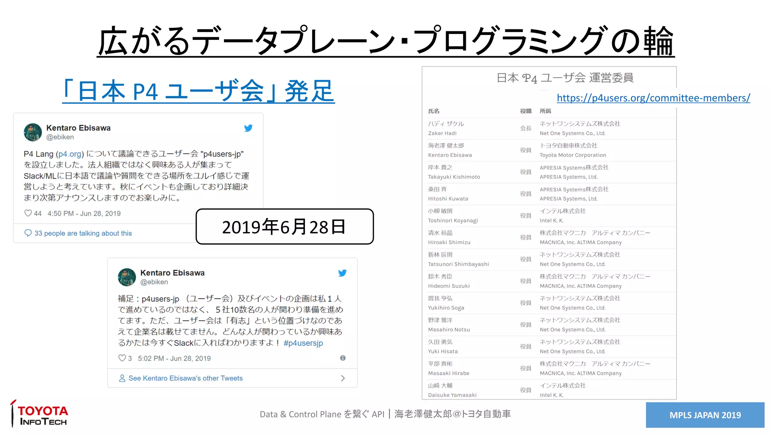Open the 日本 P4 ユーザ会 発足 heading link
Viewport: 771px width, 434px height.
pyautogui.click(x=198, y=91)
